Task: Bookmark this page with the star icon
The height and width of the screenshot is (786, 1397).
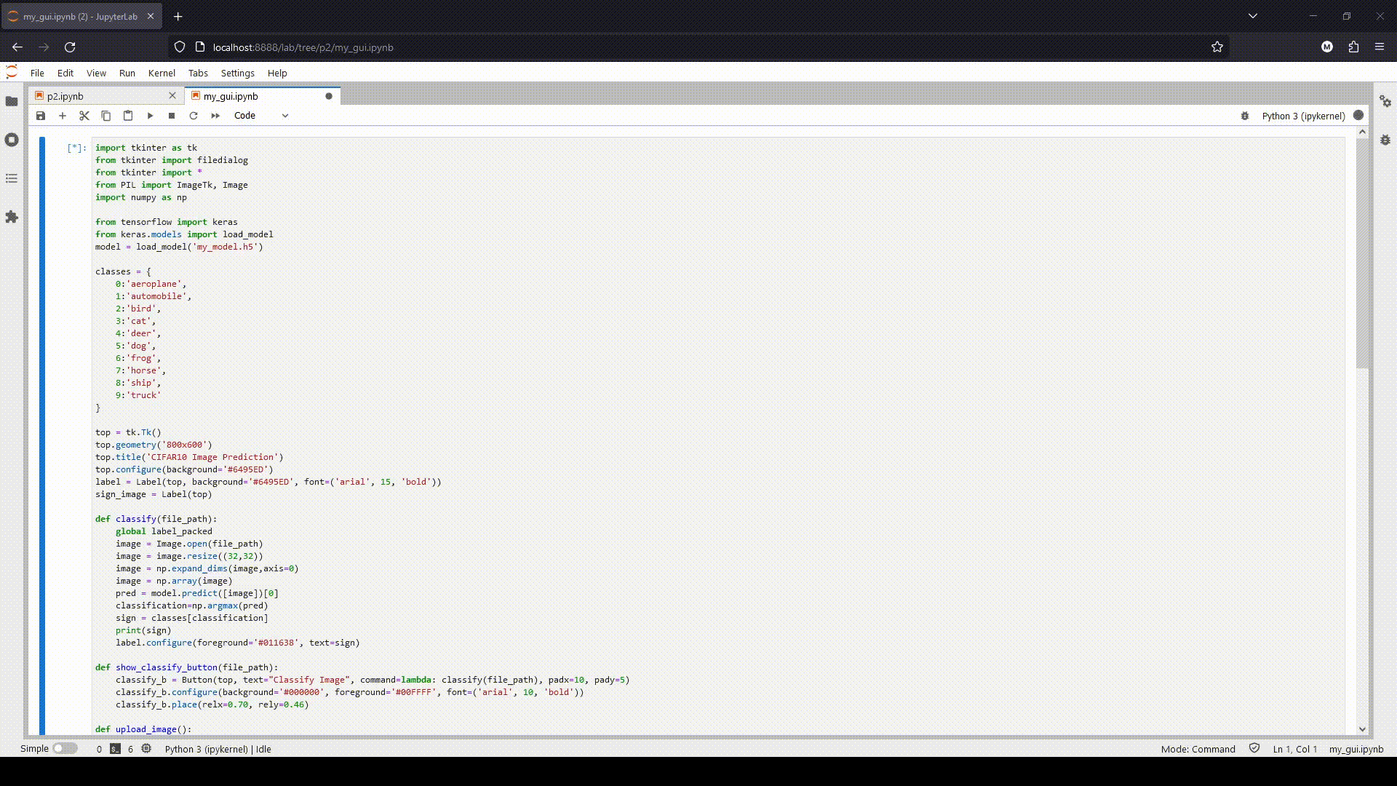Action: coord(1217,47)
